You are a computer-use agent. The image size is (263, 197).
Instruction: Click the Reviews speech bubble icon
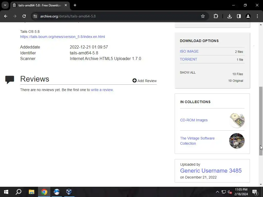pyautogui.click(x=10, y=80)
